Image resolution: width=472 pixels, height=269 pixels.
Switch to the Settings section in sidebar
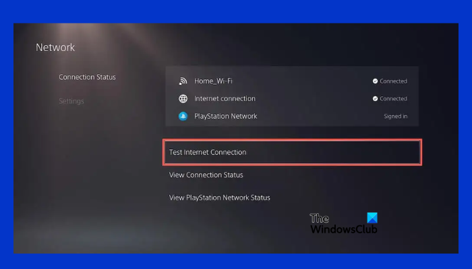pos(71,101)
